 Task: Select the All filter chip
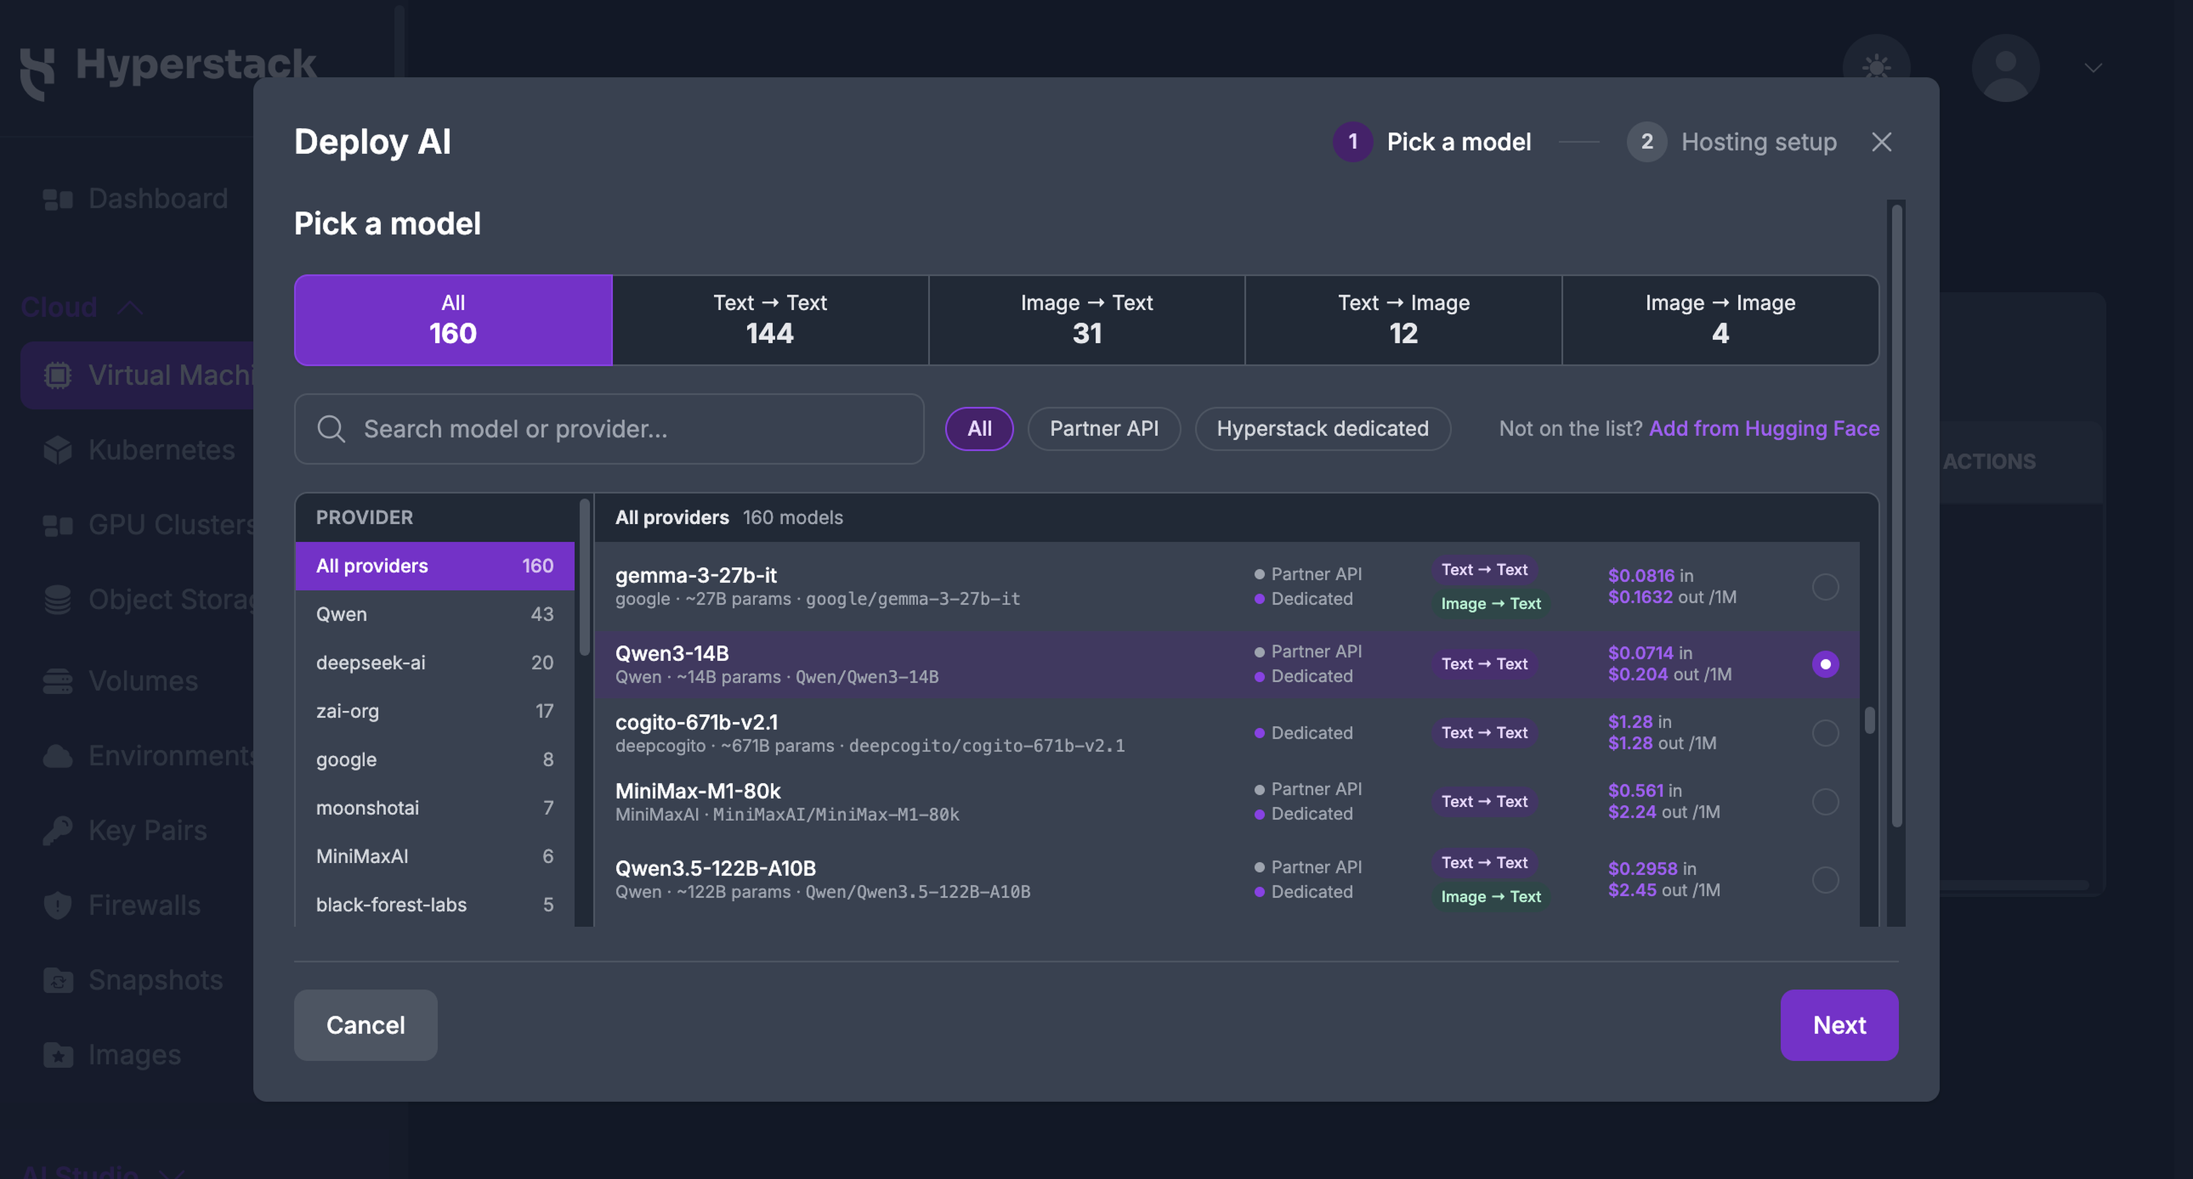point(979,429)
